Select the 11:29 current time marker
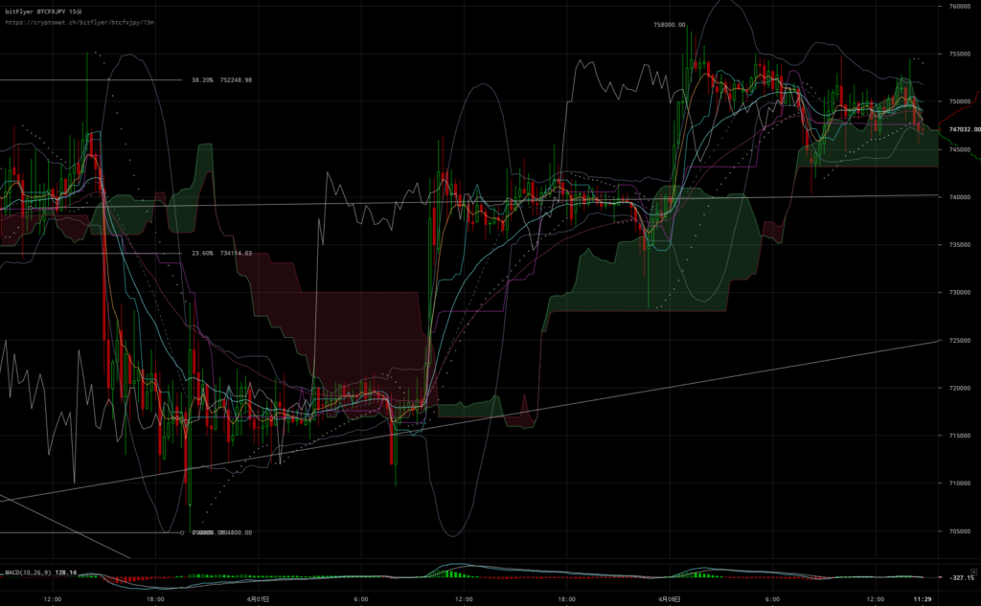 coord(924,598)
